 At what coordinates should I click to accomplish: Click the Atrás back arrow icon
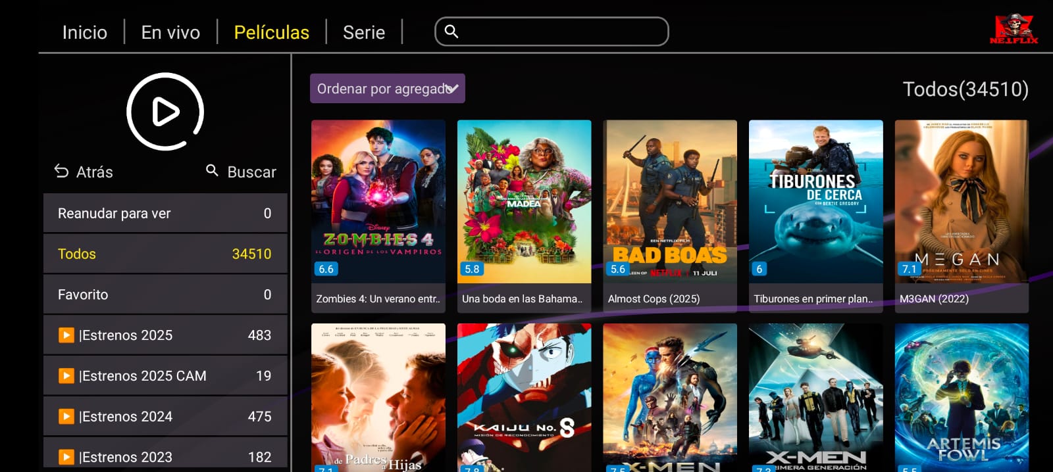click(61, 172)
